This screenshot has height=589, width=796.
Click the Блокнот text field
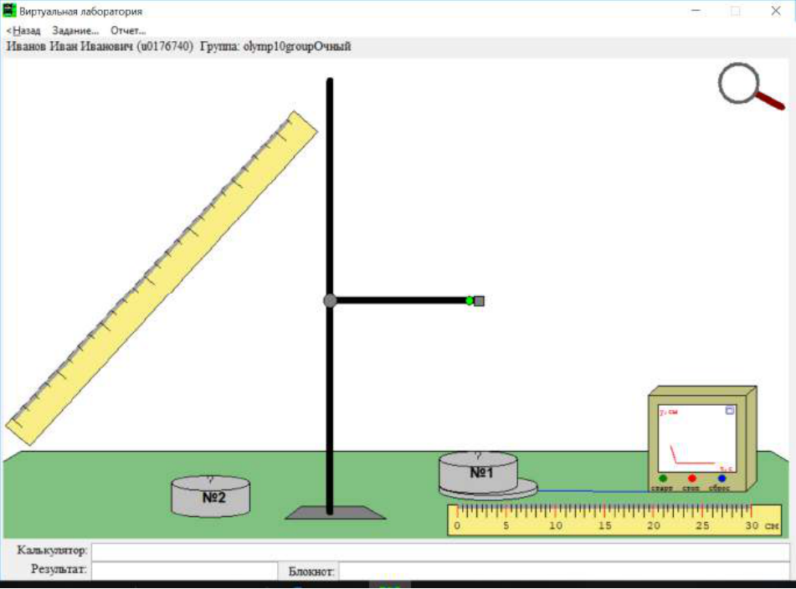pyautogui.click(x=564, y=571)
